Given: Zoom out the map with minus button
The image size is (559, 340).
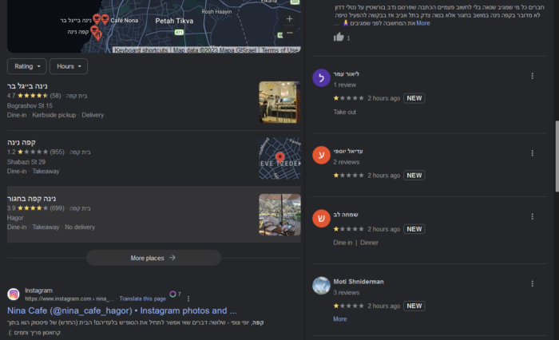Looking at the screenshot, I should [289, 33].
